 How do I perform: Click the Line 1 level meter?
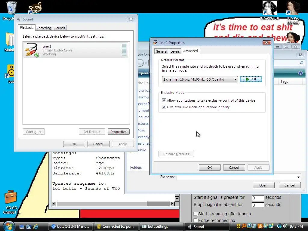tap(124, 50)
